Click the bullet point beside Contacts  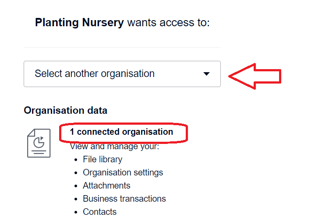click(76, 212)
